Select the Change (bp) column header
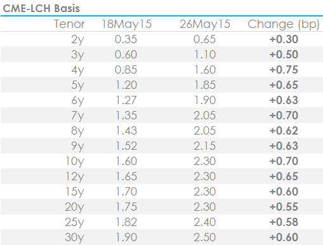This screenshot has width=323, height=245. pyautogui.click(x=284, y=25)
